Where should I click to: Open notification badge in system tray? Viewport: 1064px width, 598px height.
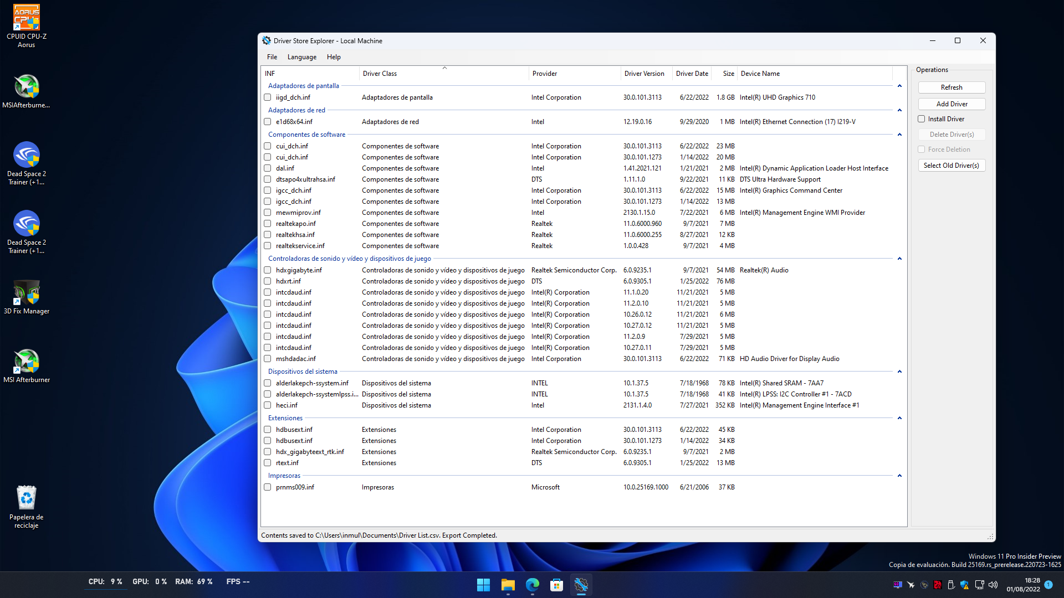click(1048, 585)
